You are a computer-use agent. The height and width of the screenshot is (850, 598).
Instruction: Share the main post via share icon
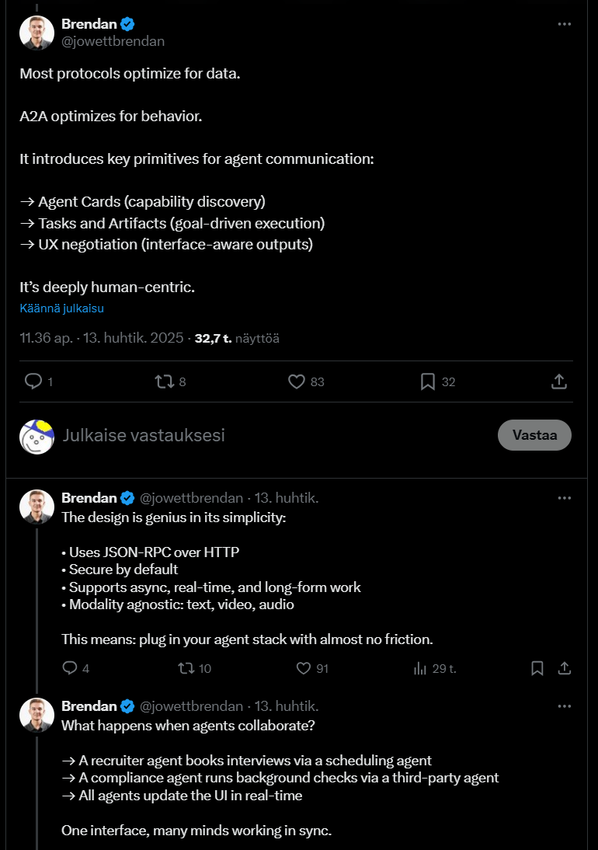558,381
